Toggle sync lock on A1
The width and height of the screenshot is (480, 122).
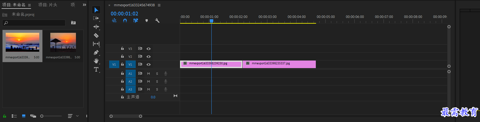(x=140, y=73)
